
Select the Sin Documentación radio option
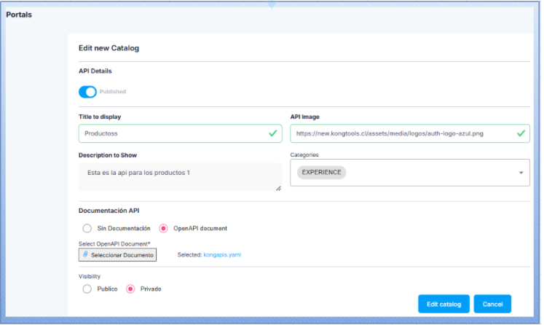87,228
